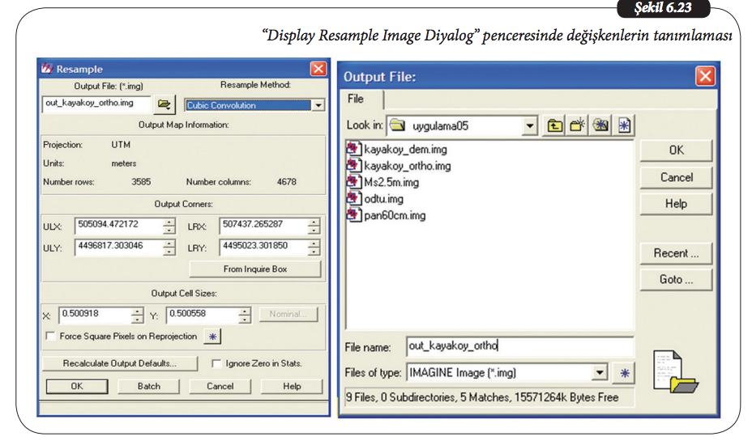
Task: Click the From Inquire Box button
Action: click(x=255, y=269)
